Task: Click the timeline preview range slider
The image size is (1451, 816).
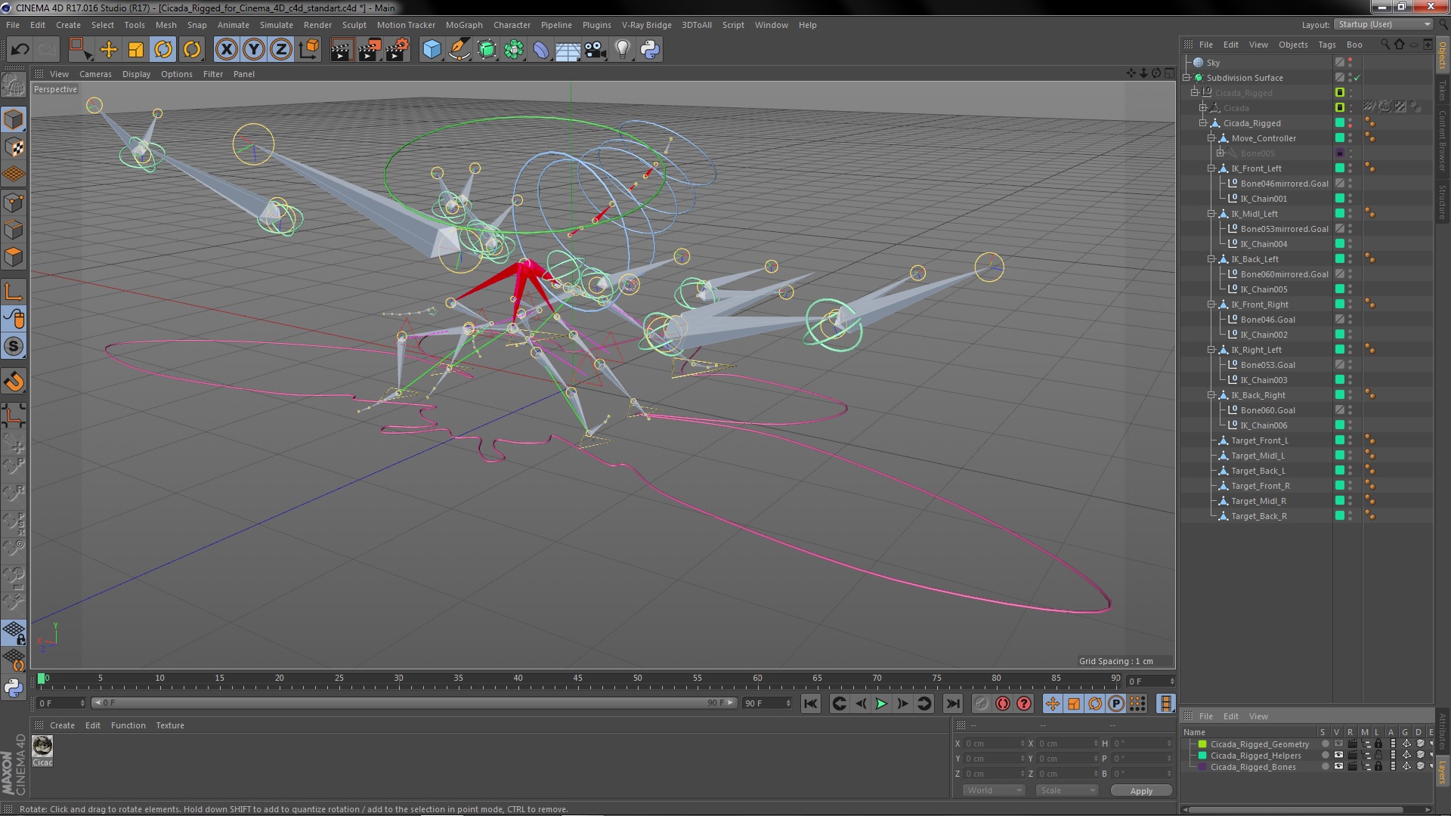Action: click(413, 703)
